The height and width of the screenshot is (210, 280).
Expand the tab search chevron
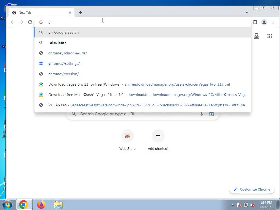[247, 13]
